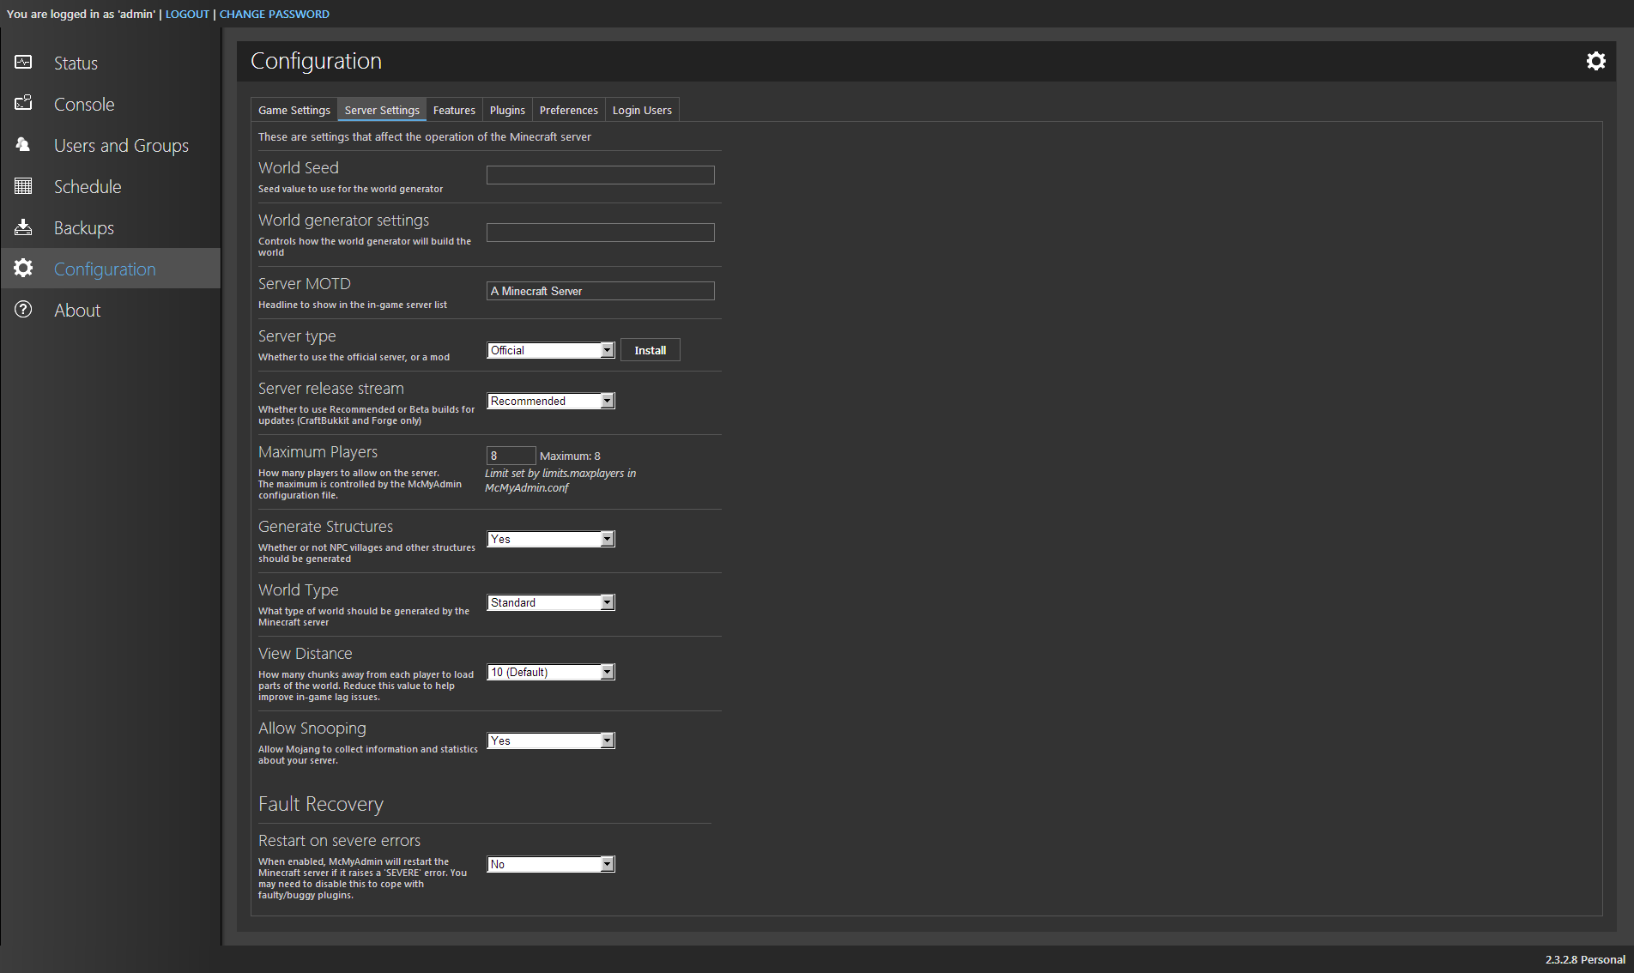Open the Preferences tab
The height and width of the screenshot is (973, 1634).
pos(569,110)
